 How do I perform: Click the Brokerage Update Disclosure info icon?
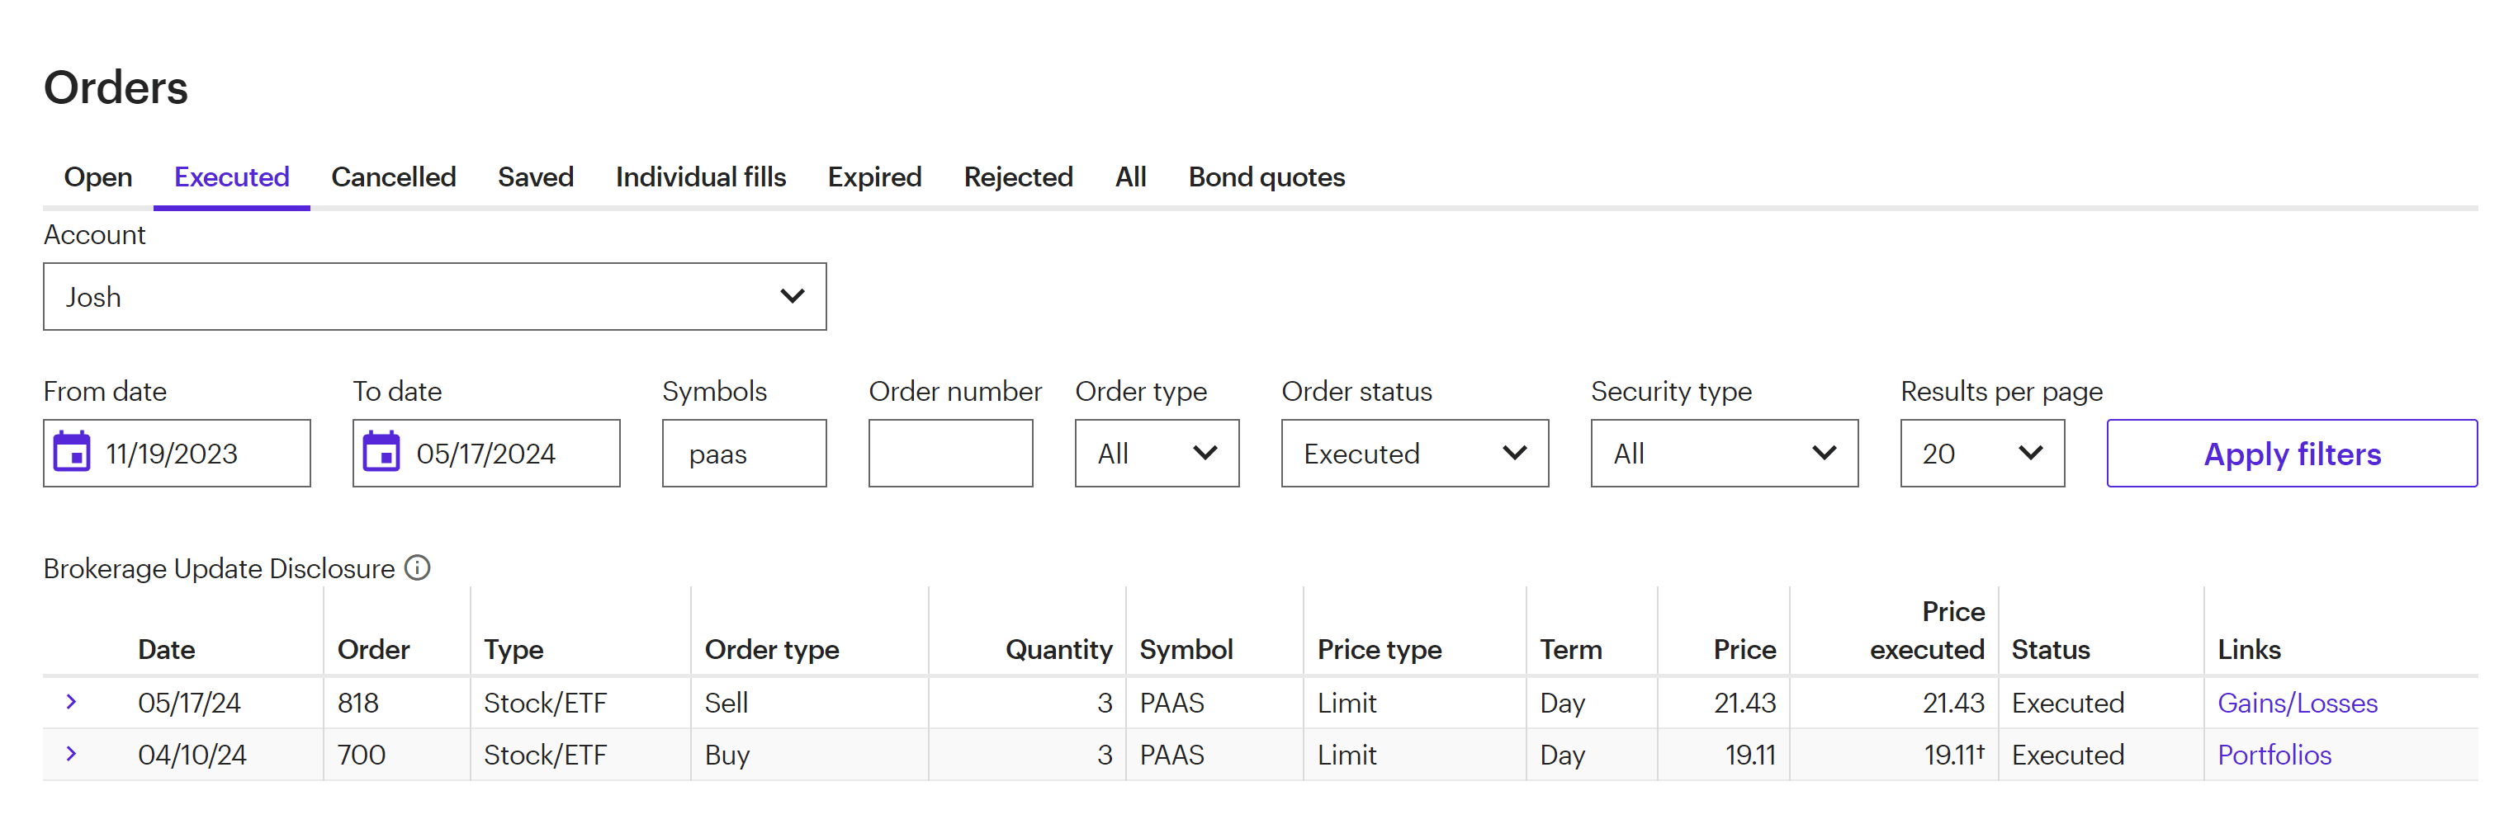pos(418,568)
